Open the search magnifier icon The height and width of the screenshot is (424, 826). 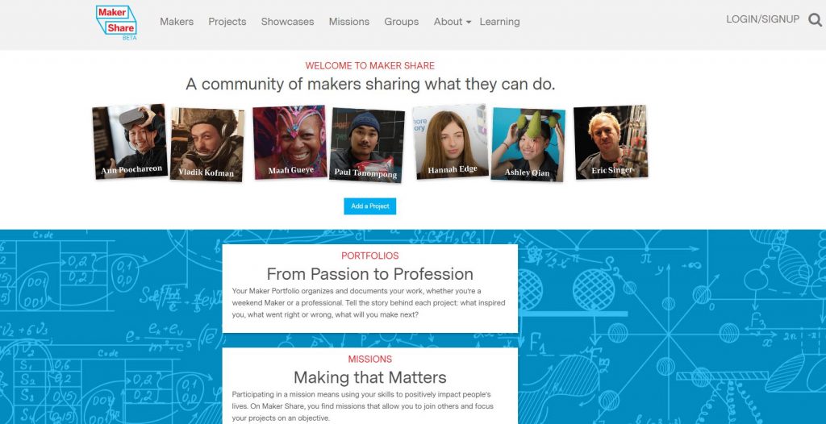(815, 20)
